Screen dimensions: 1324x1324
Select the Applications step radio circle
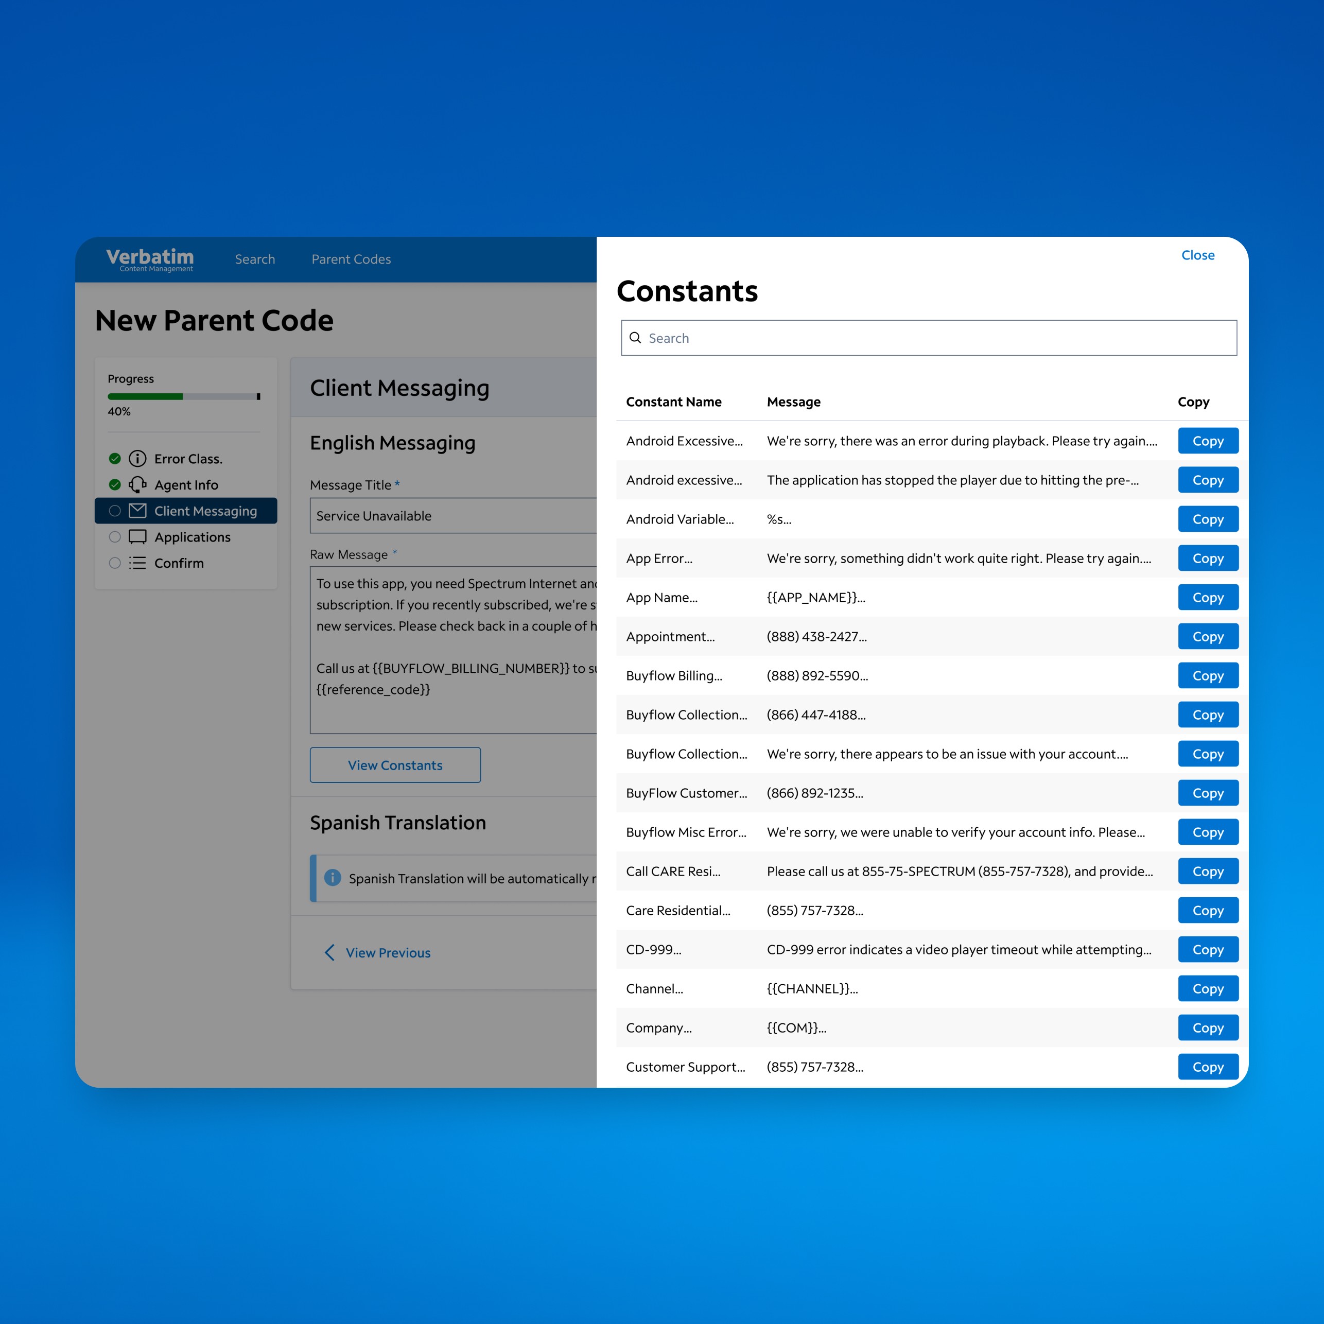(115, 536)
